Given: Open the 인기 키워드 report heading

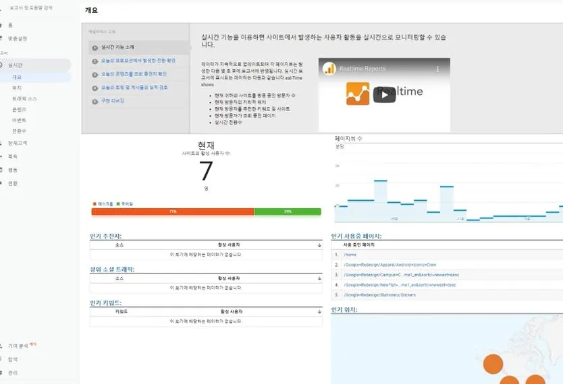Looking at the screenshot, I should point(105,303).
